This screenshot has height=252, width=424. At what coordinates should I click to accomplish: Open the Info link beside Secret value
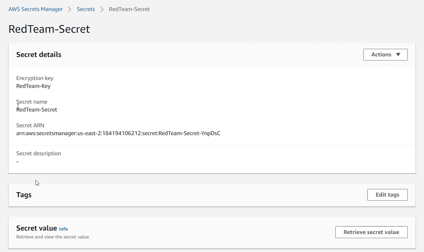[x=63, y=229]
